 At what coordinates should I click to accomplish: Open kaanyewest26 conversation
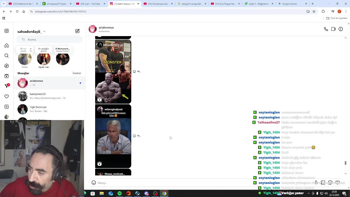pyautogui.click(x=50, y=96)
